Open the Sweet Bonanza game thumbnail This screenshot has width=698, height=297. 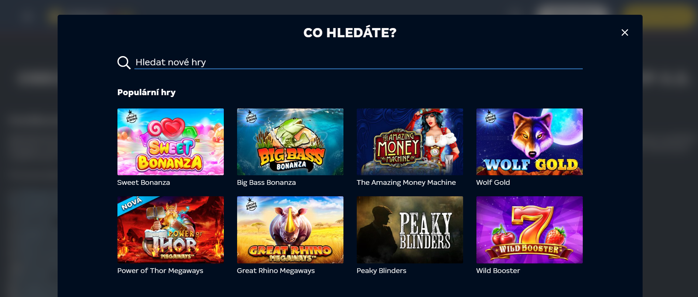tap(170, 142)
